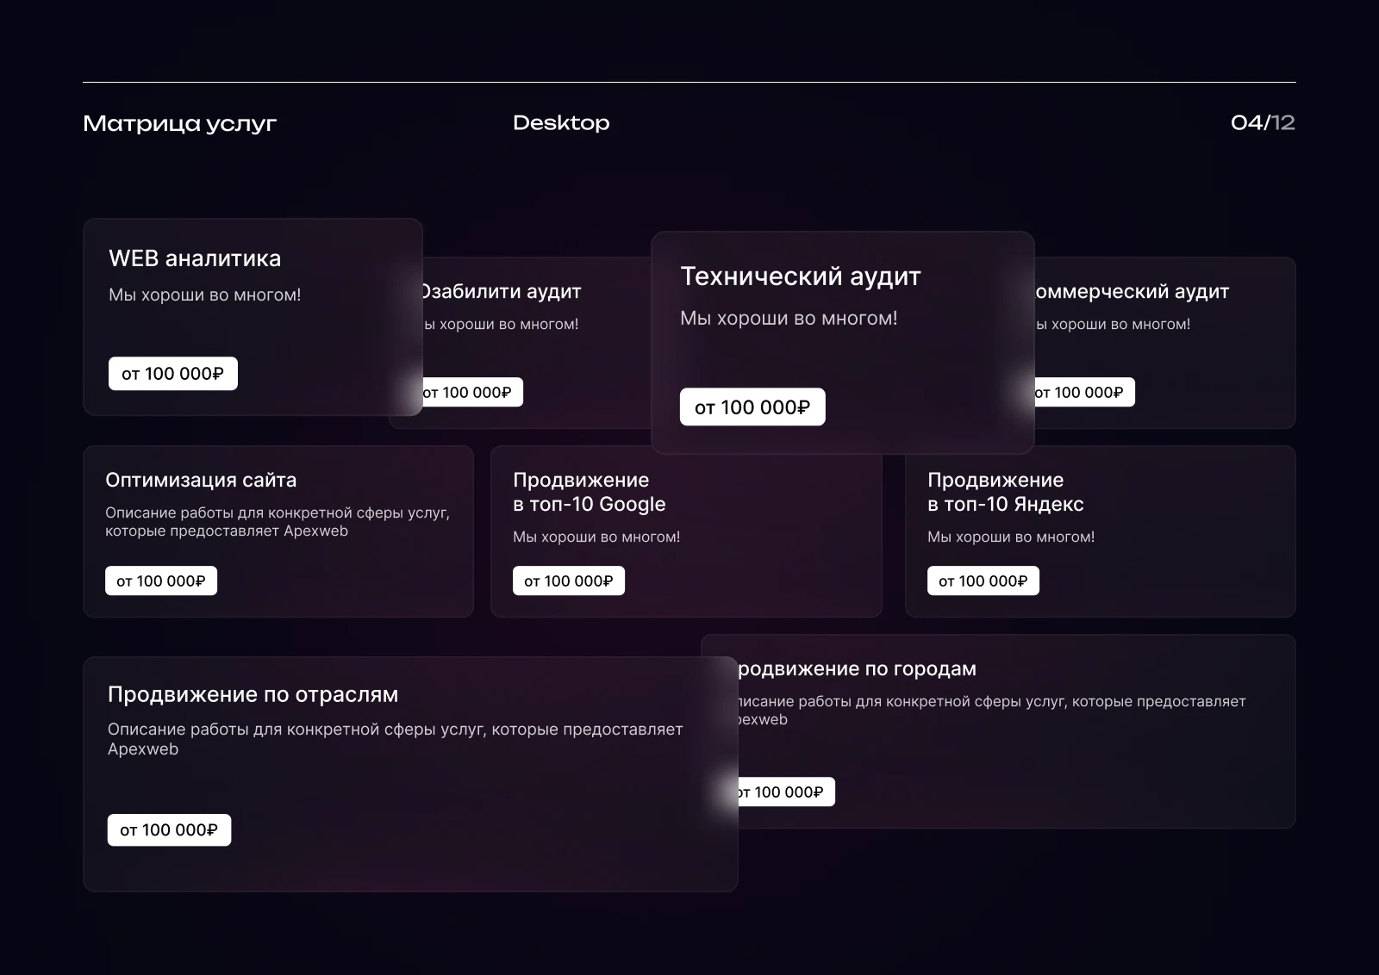This screenshot has height=975, width=1379.
Task: Click price button under Оптимизация сайта
Action: (x=161, y=581)
